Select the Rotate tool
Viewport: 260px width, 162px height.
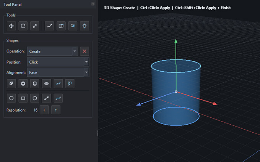click(x=23, y=26)
